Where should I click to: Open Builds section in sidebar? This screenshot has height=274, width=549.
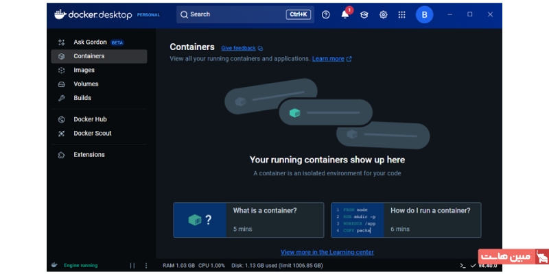coord(82,98)
